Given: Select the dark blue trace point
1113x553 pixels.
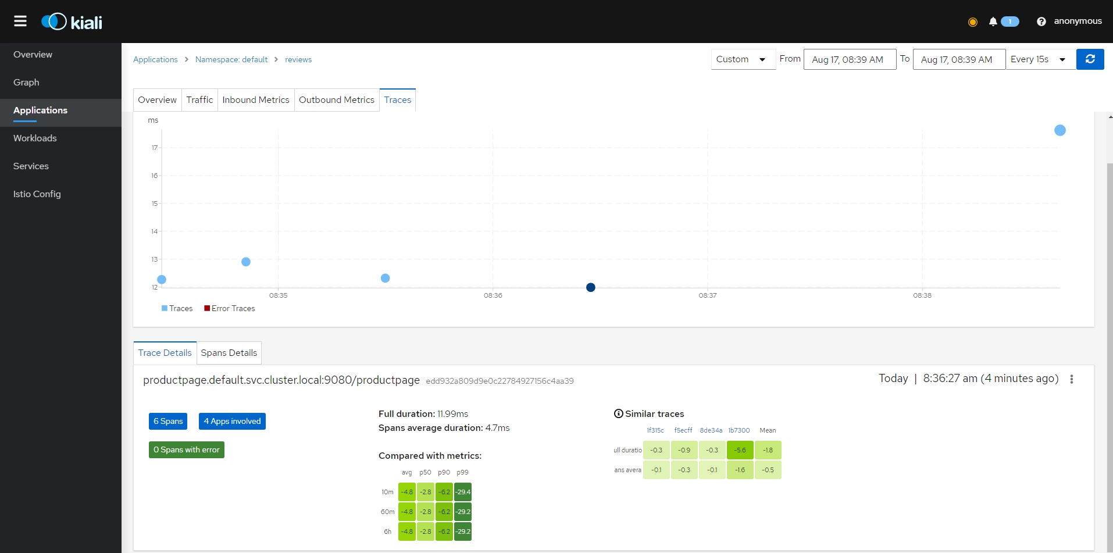Looking at the screenshot, I should pos(591,287).
